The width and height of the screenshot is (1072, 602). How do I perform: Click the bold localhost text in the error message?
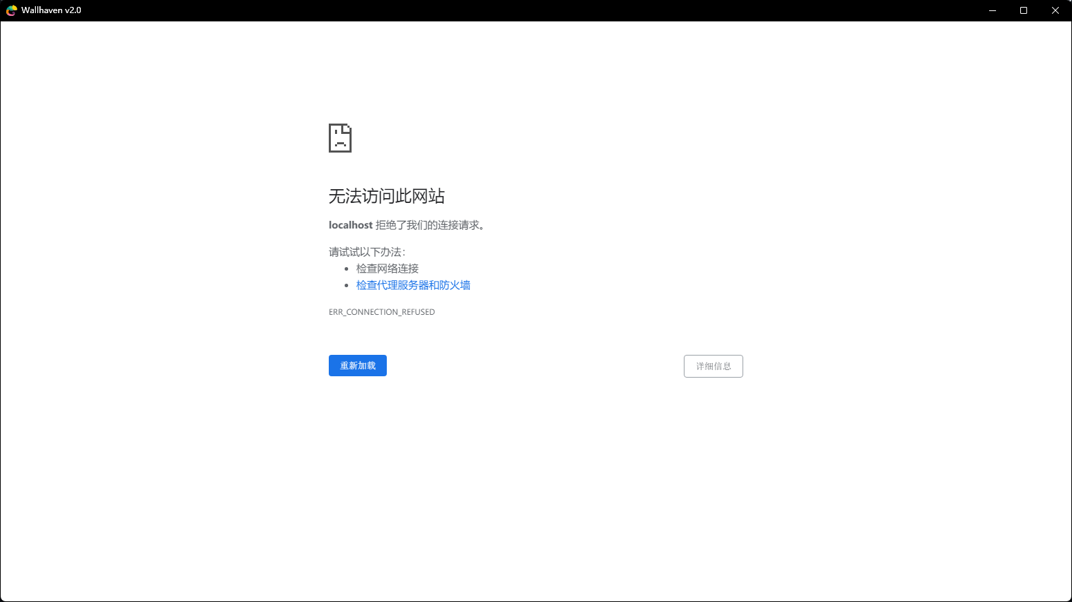(350, 224)
